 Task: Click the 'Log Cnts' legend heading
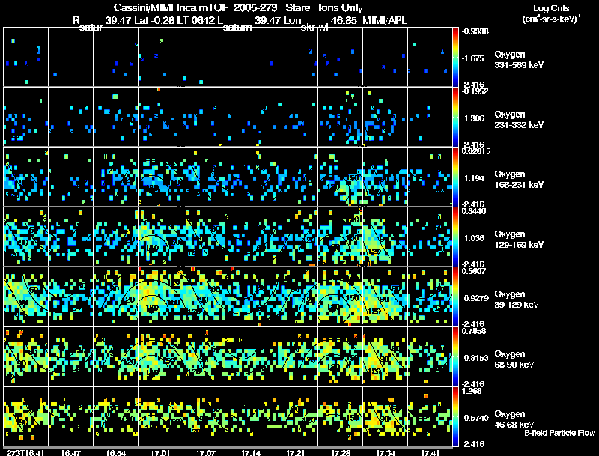tap(551, 8)
